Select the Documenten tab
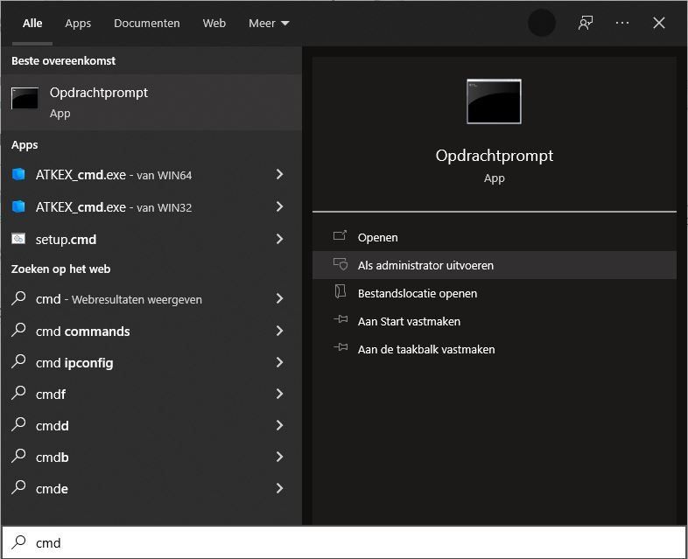Image resolution: width=688 pixels, height=559 pixels. (146, 24)
